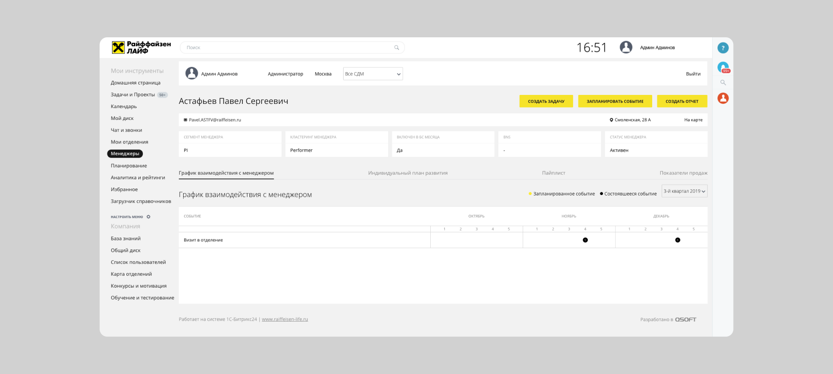Click the email envelope icon for Pavel.ASTFV

click(186, 120)
